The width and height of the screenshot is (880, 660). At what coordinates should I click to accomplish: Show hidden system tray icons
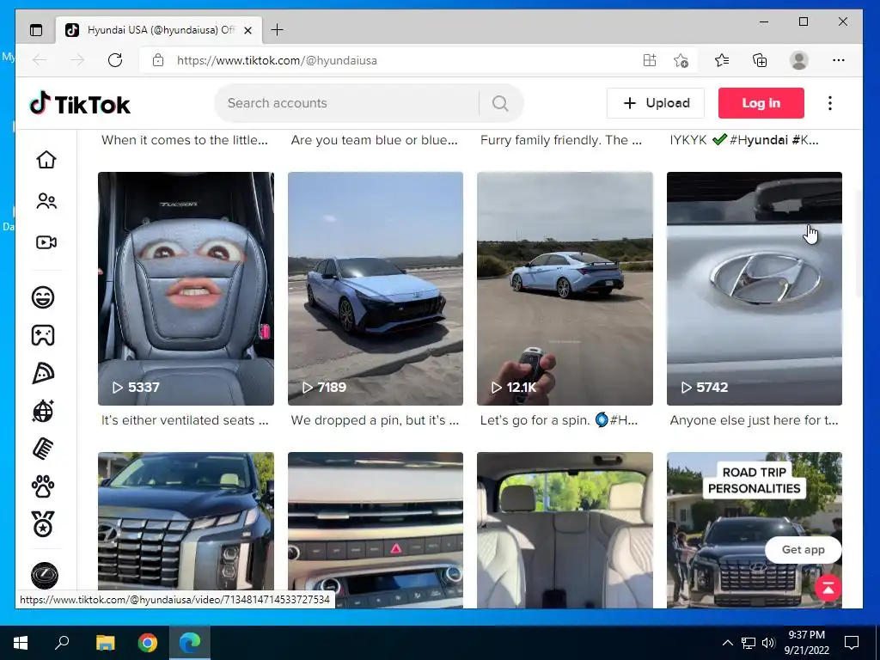point(727,643)
